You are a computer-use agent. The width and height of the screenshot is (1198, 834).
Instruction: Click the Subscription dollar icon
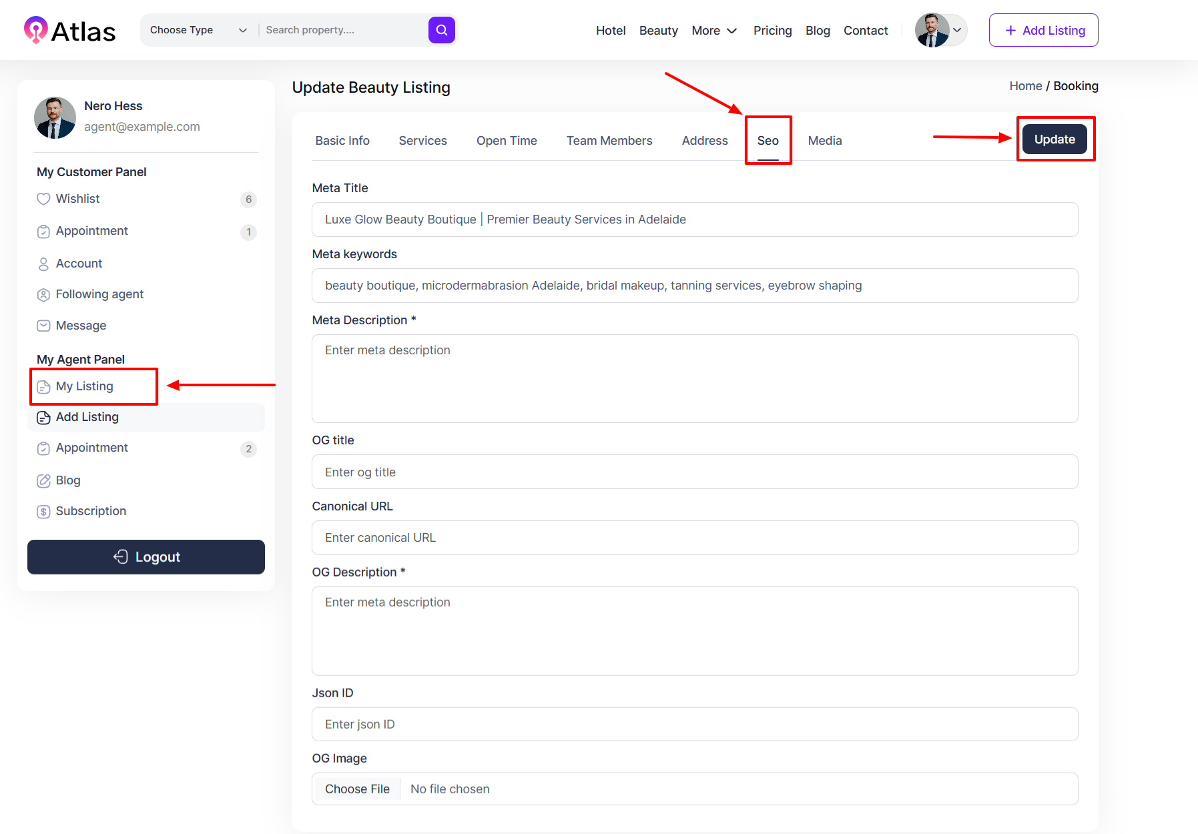pyautogui.click(x=43, y=512)
